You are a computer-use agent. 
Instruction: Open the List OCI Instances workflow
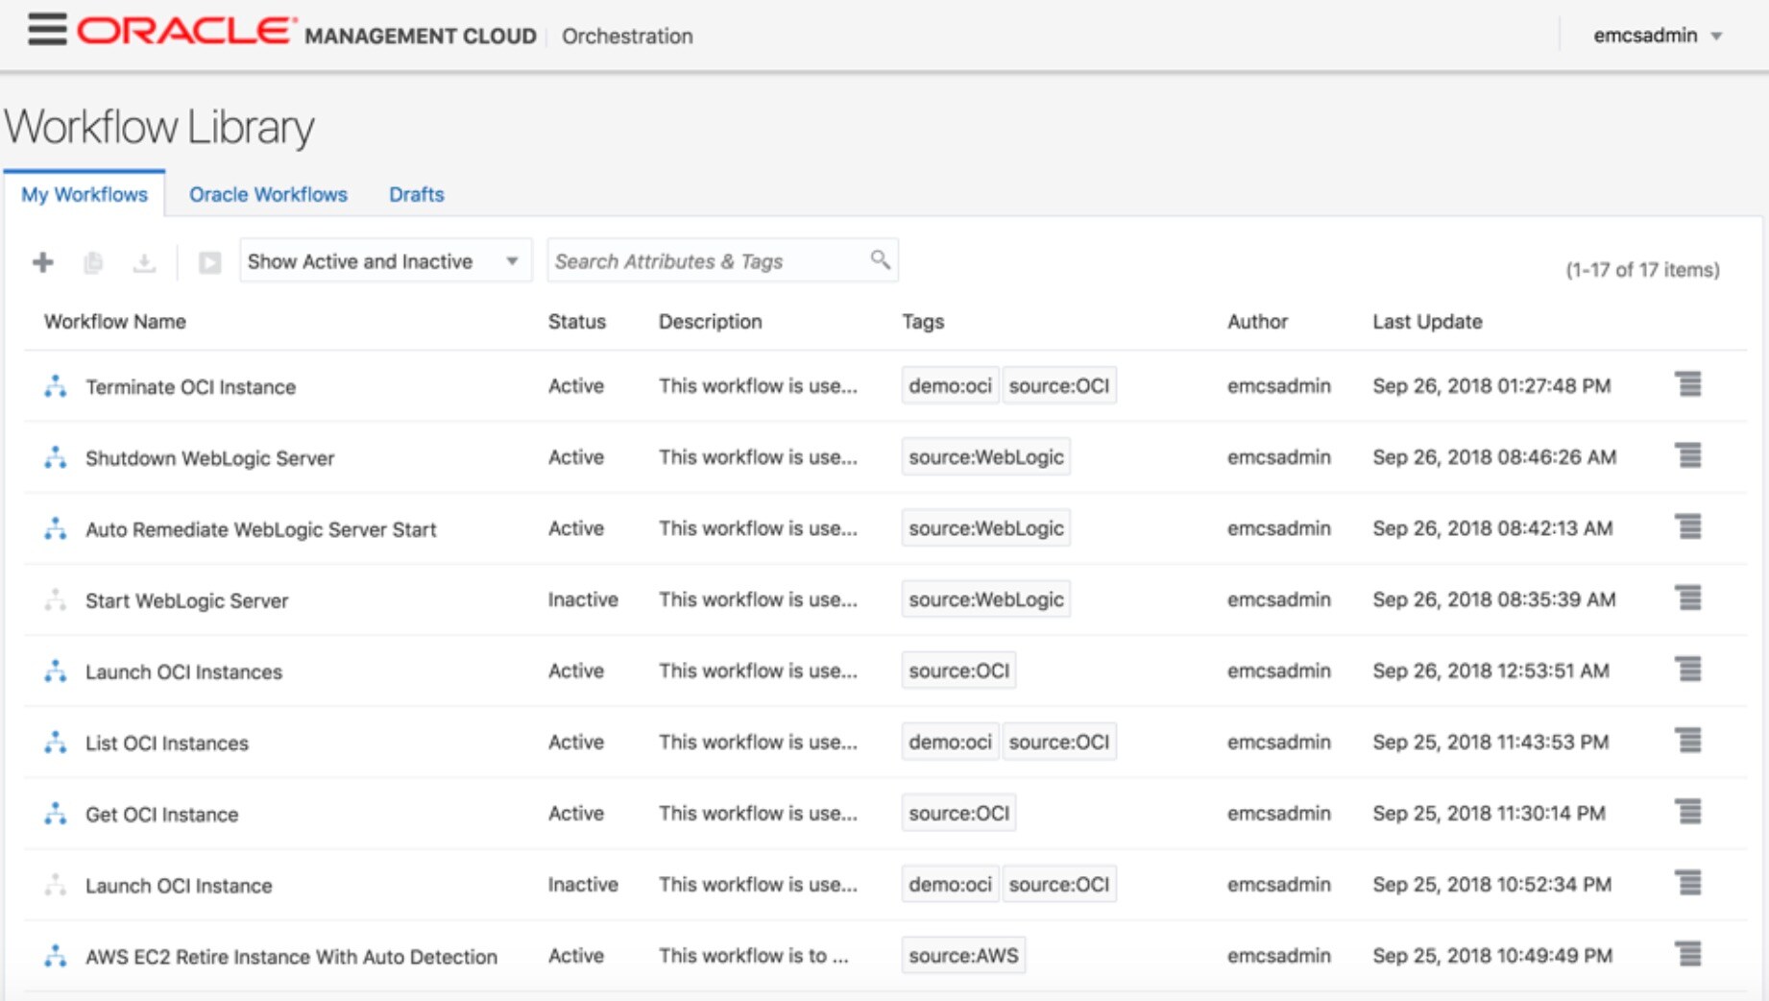point(167,744)
